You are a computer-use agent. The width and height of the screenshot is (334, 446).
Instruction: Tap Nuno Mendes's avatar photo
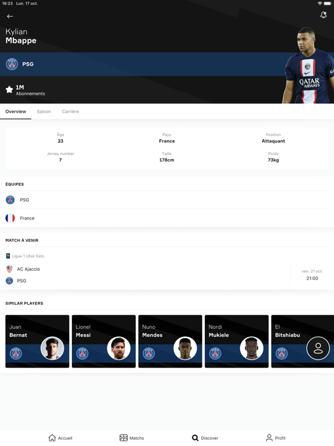coord(185,348)
